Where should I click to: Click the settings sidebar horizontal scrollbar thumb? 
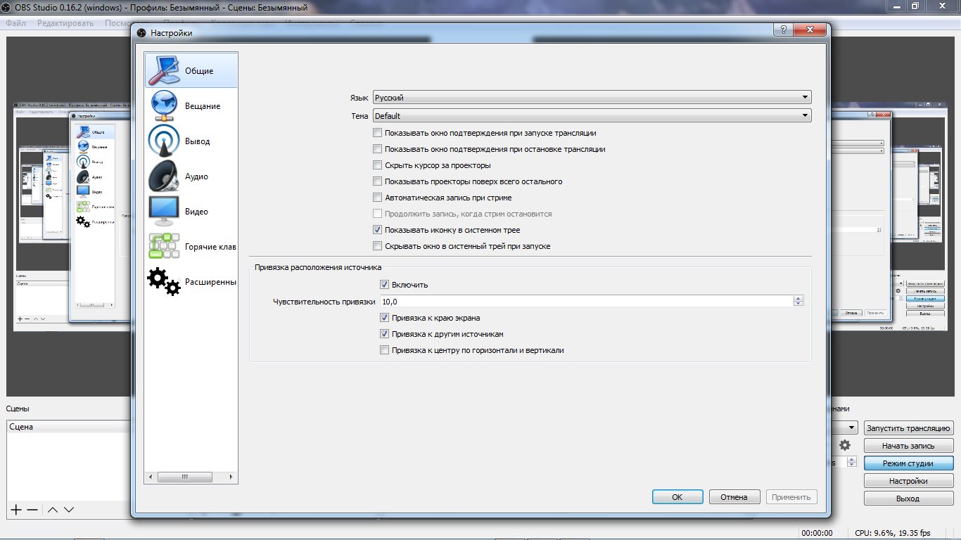click(x=185, y=477)
